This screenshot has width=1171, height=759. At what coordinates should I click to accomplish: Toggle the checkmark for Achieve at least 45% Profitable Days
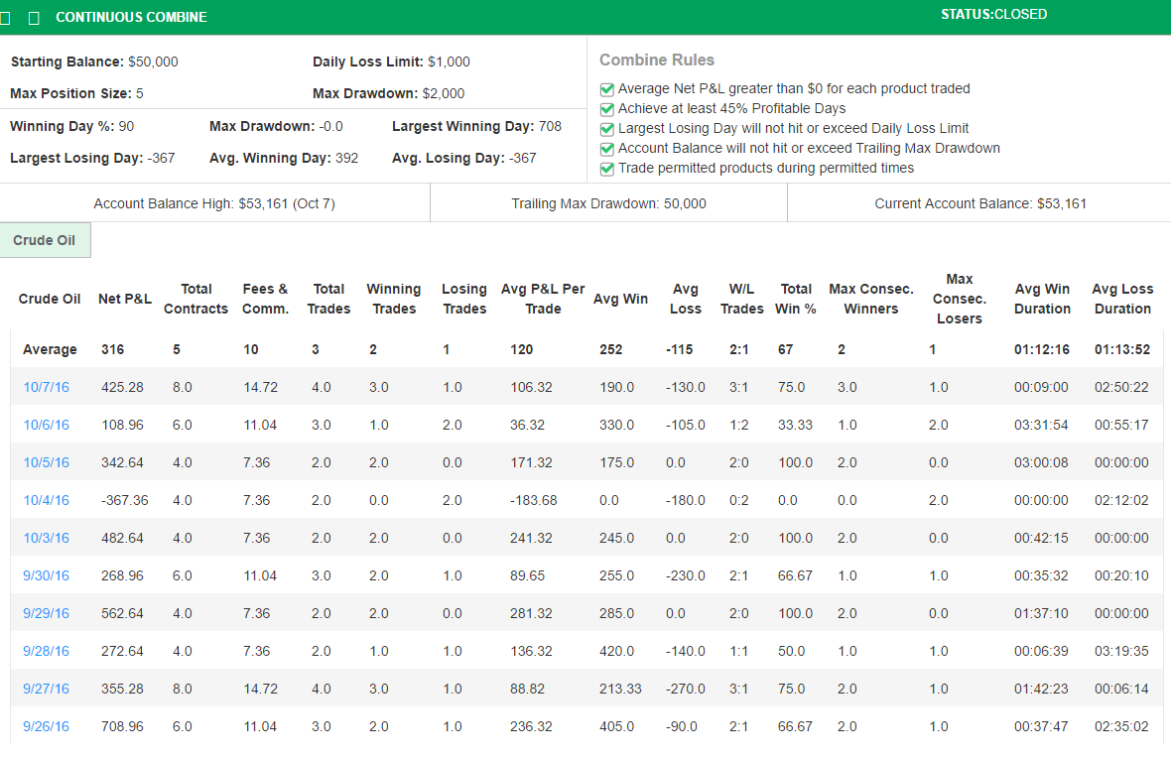[x=606, y=108]
